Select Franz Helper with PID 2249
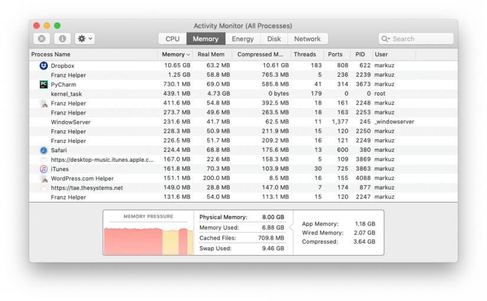487x301 pixels. pyautogui.click(x=243, y=140)
